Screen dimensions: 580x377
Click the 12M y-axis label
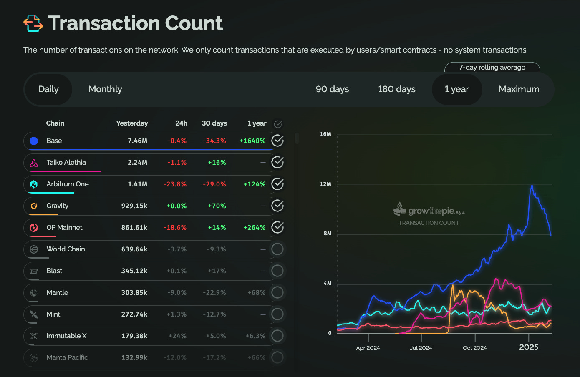[325, 184]
